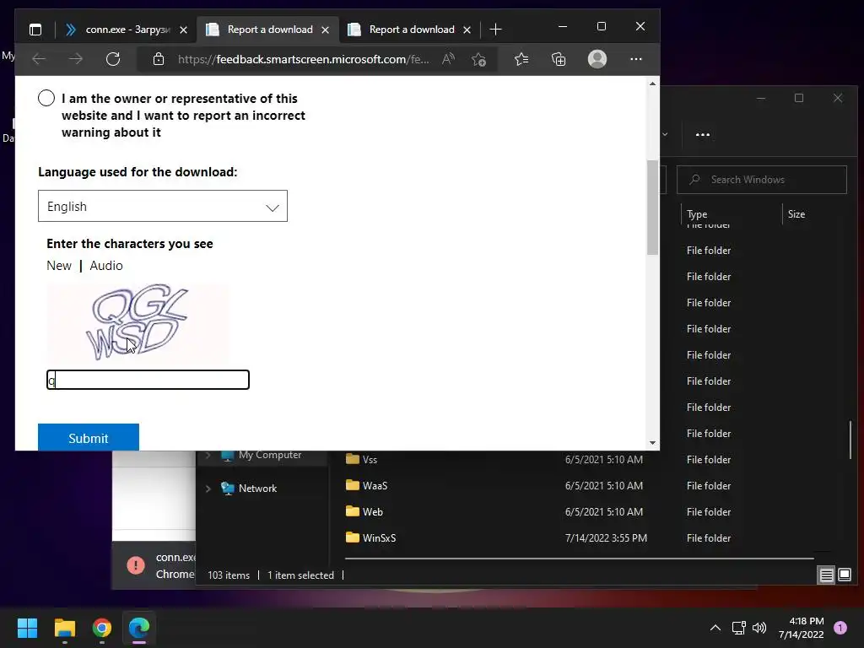The height and width of the screenshot is (648, 864).
Task: Open the Collections icon in Edge
Action: tap(559, 59)
